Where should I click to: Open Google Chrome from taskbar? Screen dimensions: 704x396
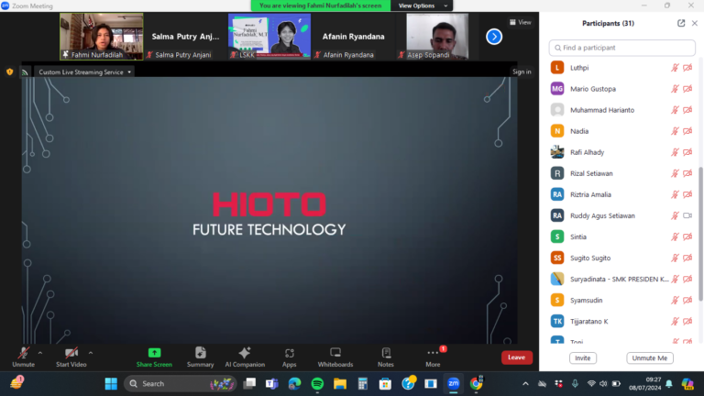476,383
